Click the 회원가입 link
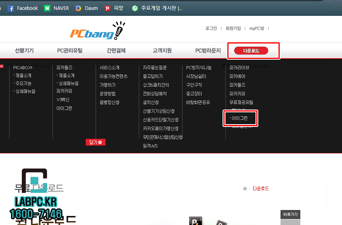 pyautogui.click(x=233, y=28)
